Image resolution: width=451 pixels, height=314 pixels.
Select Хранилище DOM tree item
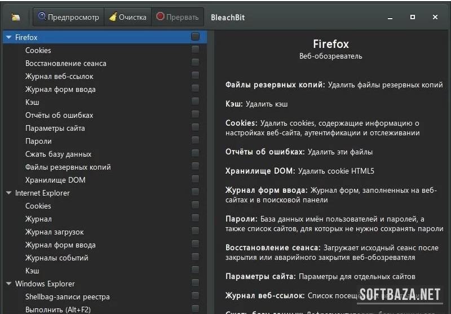(x=55, y=180)
